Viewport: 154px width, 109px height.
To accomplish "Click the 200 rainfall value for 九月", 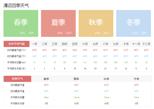I will click(116, 62).
